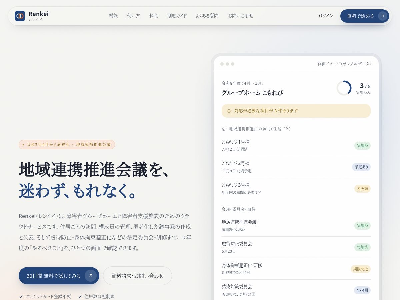
Task: Select the 感染対策委員会 row
Action: [296, 290]
